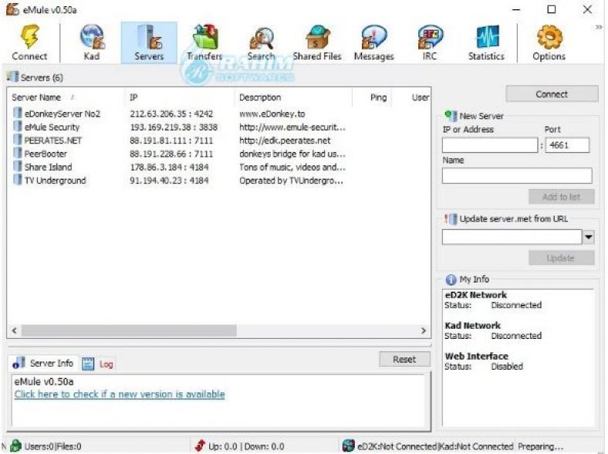The height and width of the screenshot is (454, 608).
Task: Select IP 193.169.219.38 : 3838
Action: 174,127
